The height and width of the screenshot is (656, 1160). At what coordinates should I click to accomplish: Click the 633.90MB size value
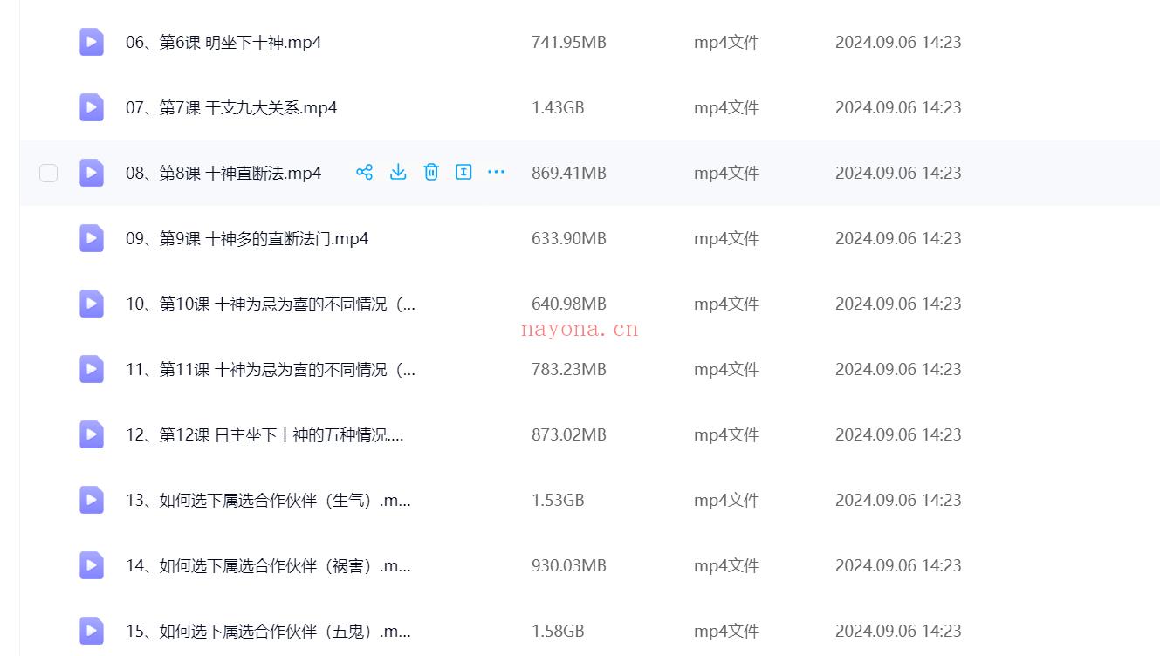pos(569,238)
